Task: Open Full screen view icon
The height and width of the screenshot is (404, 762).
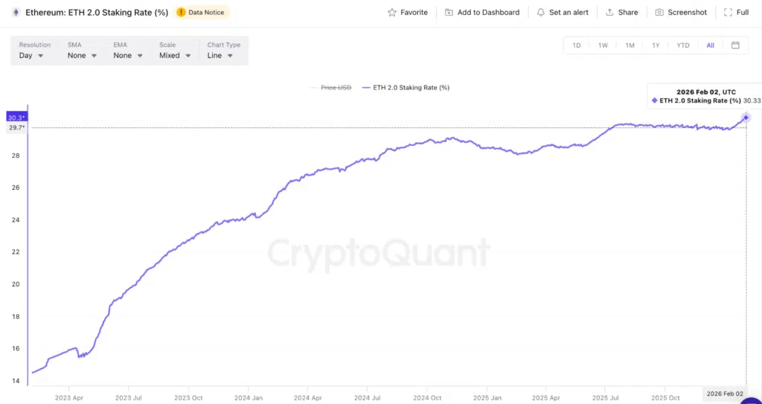Action: coord(728,13)
